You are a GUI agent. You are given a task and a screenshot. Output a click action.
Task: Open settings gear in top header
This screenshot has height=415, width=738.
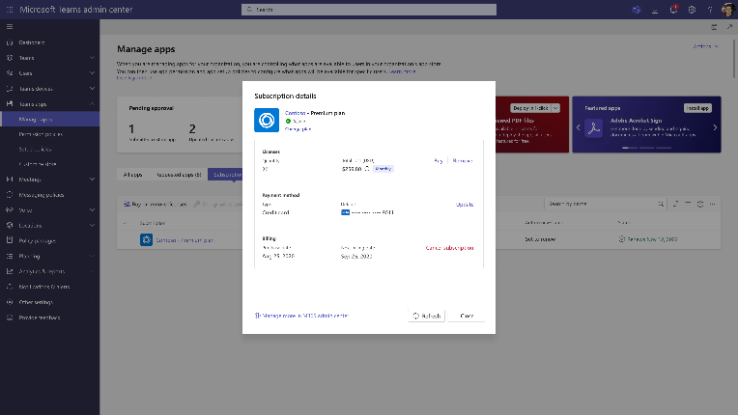point(692,10)
